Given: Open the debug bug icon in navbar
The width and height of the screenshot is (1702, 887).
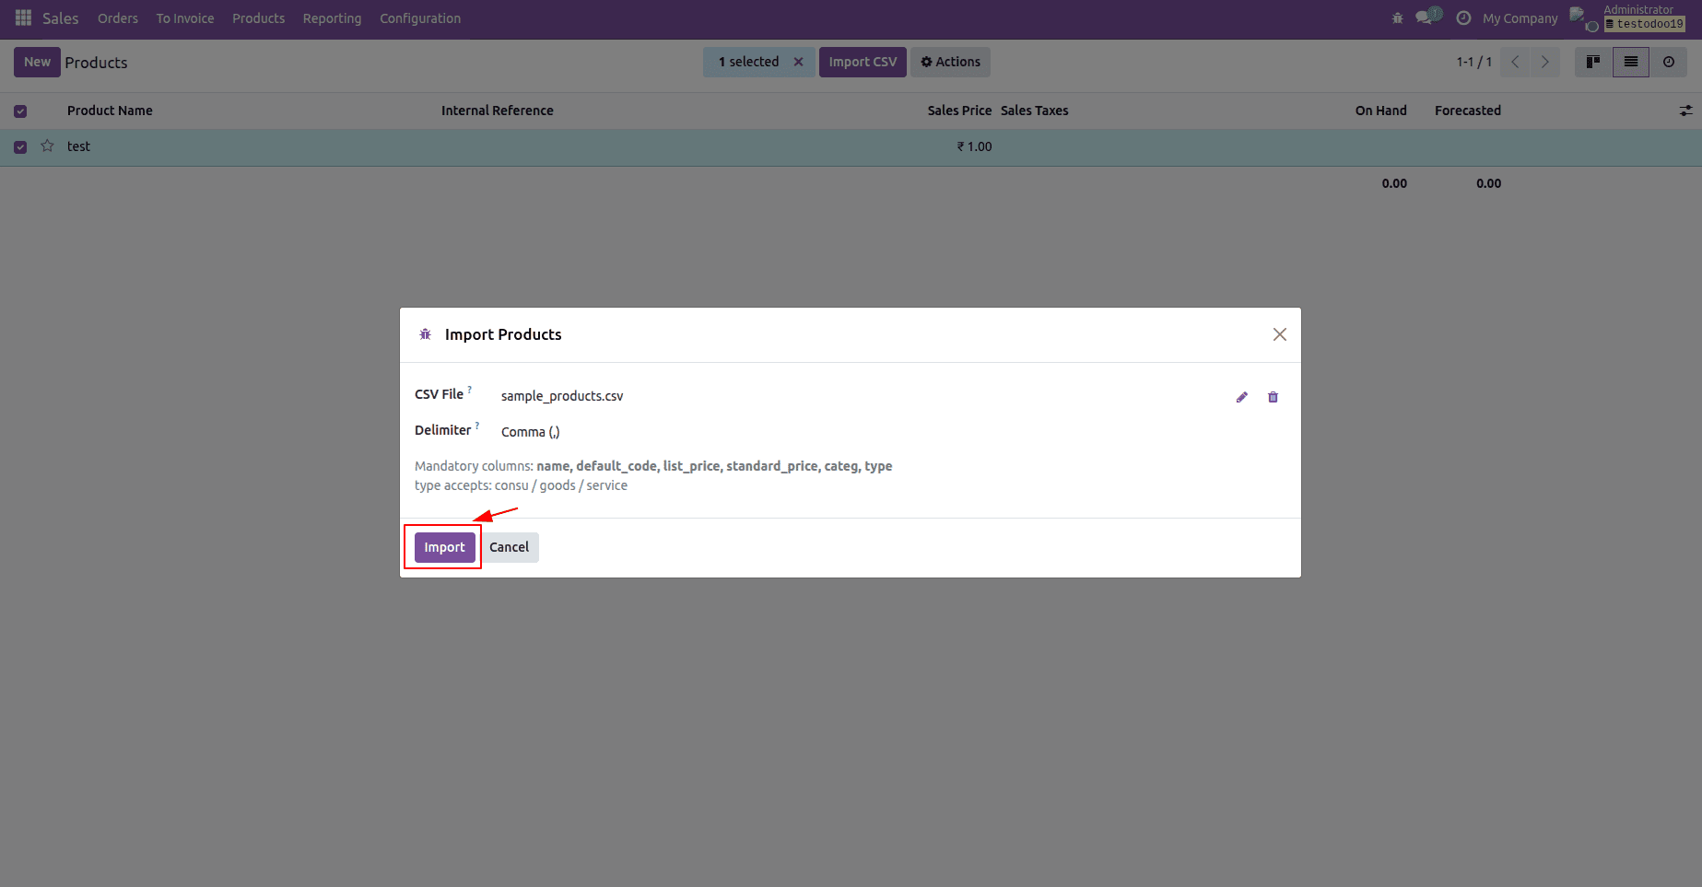Looking at the screenshot, I should tap(1397, 18).
